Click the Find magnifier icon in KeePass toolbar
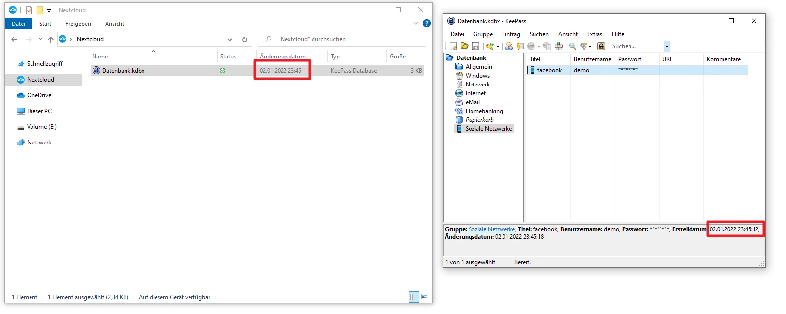Image resolution: width=786 pixels, height=314 pixels. (573, 46)
